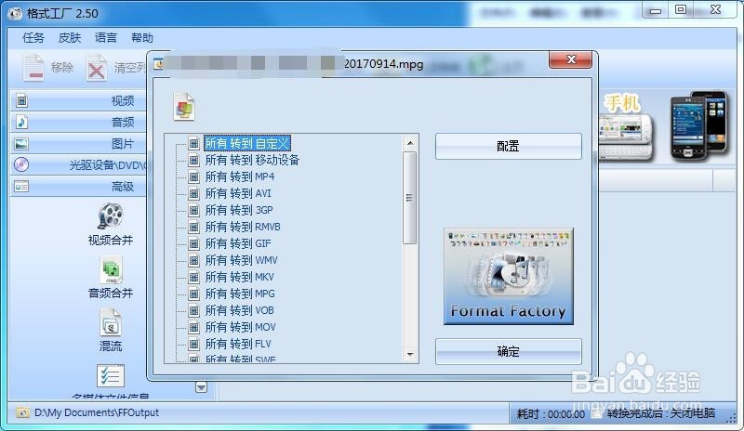
Task: Click the disc icon on 光驱设备 header
Action: click(21, 164)
